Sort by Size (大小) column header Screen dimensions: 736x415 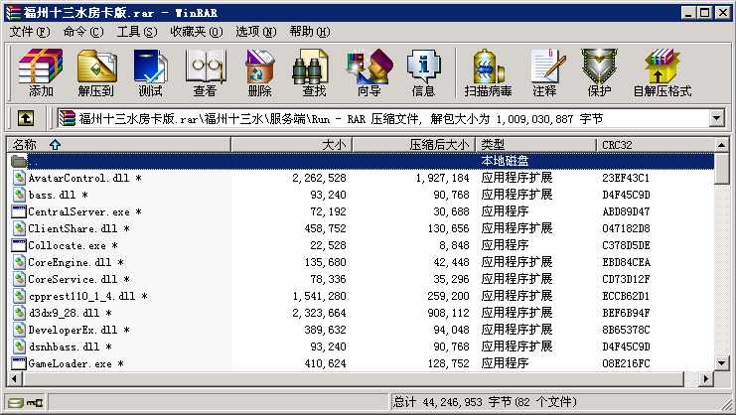point(291,144)
